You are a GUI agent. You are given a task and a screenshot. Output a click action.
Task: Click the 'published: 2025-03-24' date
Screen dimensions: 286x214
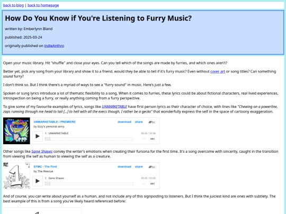coord(23,38)
